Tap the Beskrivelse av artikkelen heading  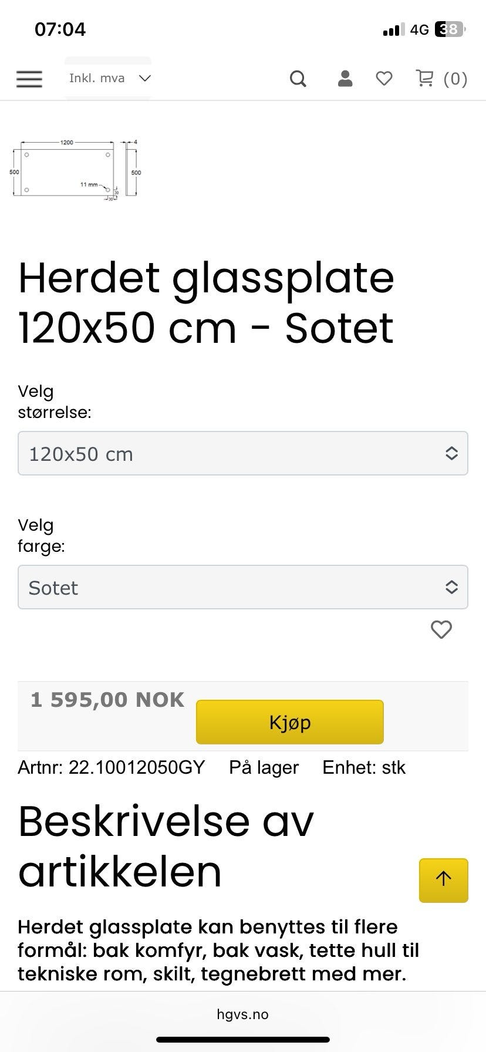166,846
